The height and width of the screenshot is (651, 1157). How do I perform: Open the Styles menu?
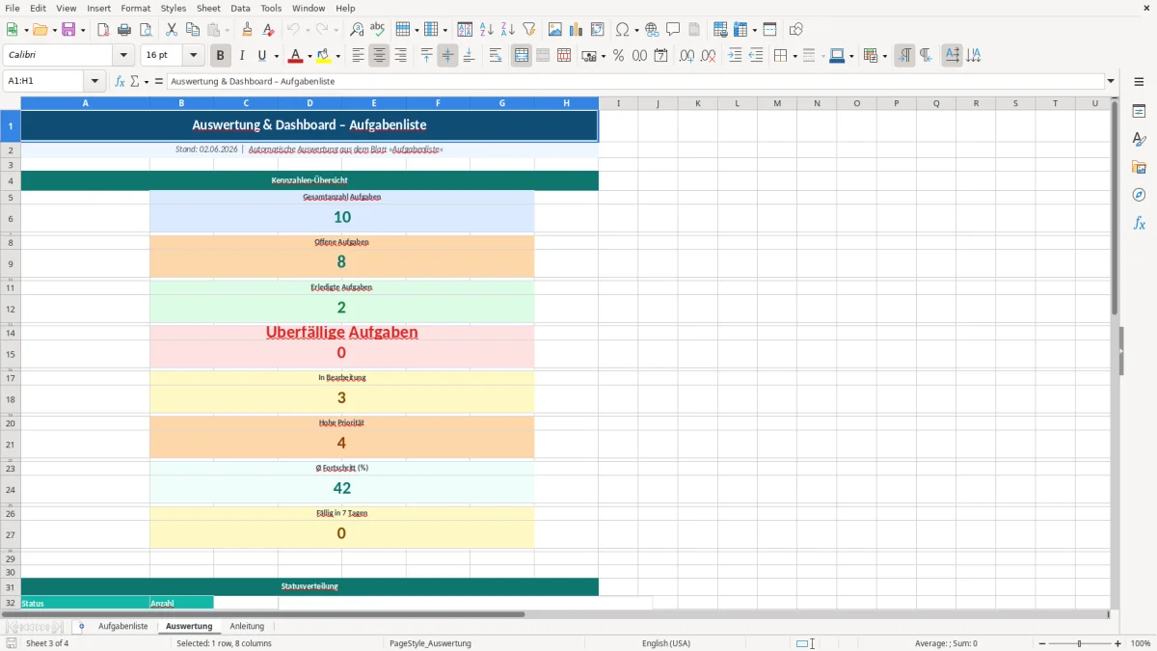[174, 8]
